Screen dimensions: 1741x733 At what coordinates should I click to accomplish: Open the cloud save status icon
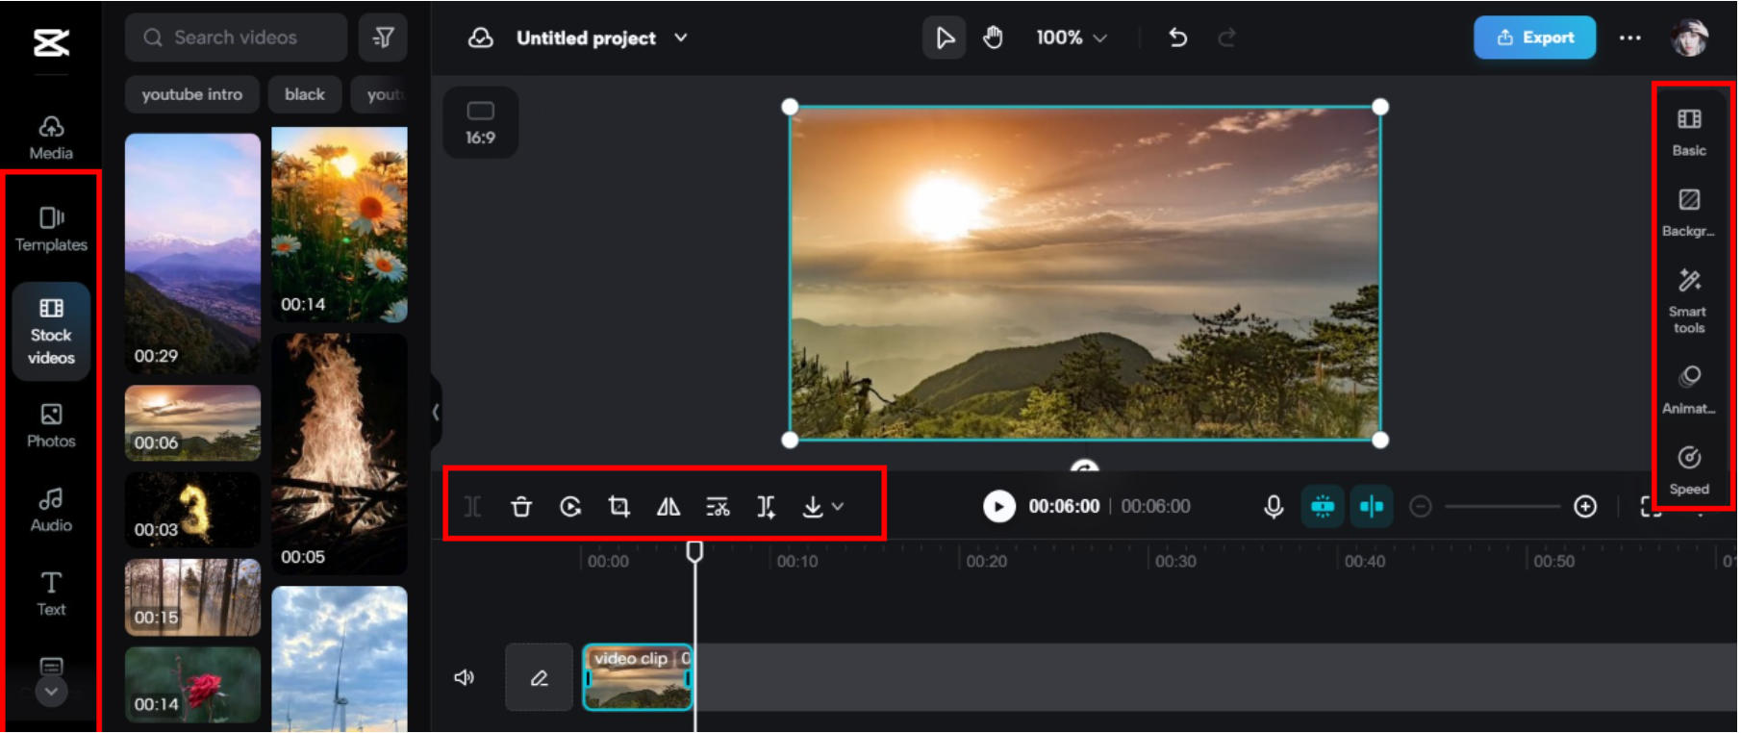click(480, 38)
